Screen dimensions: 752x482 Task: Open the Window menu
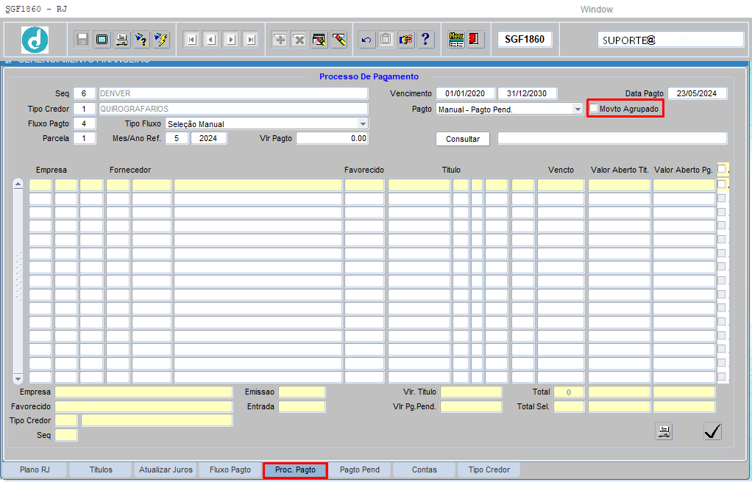596,10
